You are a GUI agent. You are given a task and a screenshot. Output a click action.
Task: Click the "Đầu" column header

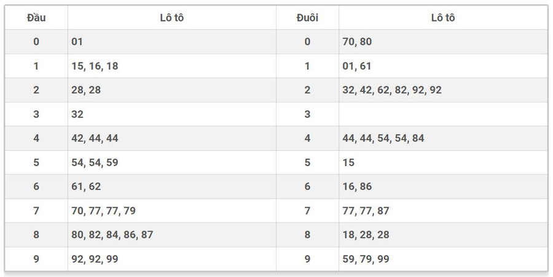coord(36,18)
